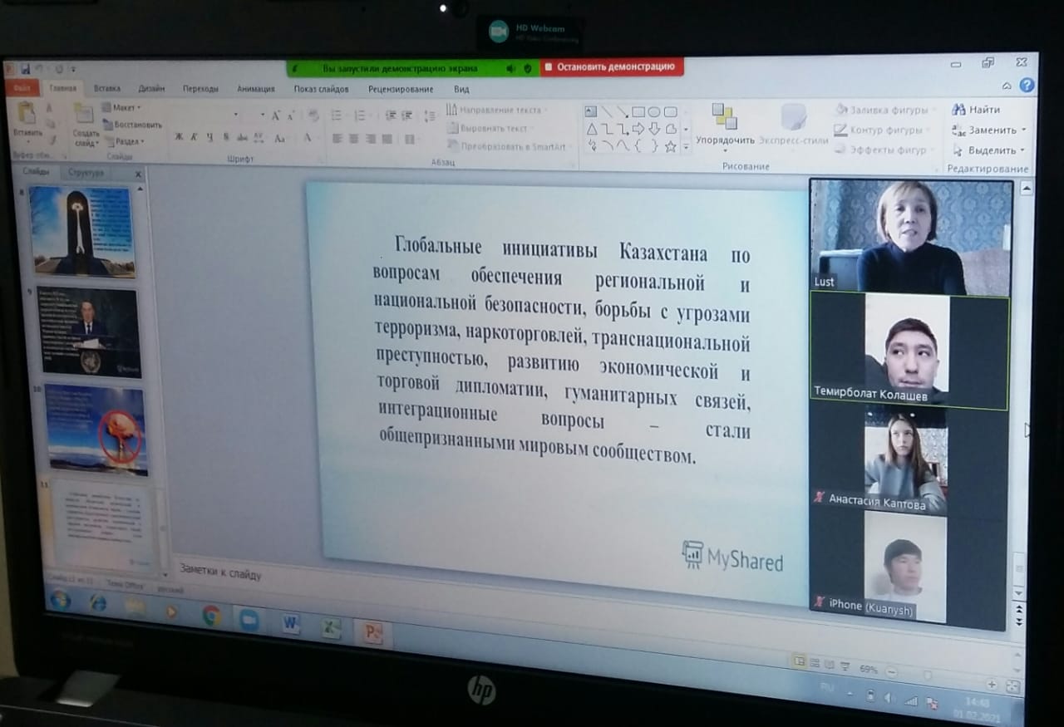Image resolution: width=1064 pixels, height=727 pixels.
Task: Select slide 11 text thumbnail
Action: pyautogui.click(x=104, y=527)
